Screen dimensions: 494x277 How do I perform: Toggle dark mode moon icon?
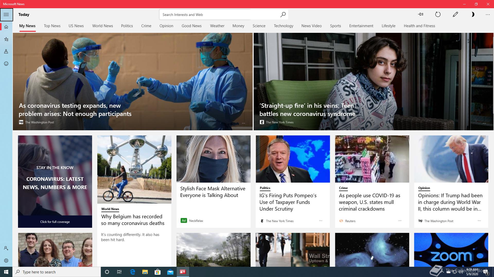pyautogui.click(x=473, y=14)
